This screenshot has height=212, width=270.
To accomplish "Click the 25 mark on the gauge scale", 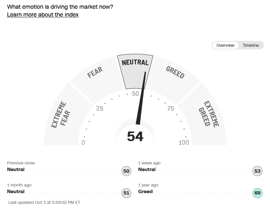I will pyautogui.click(x=100, y=109).
